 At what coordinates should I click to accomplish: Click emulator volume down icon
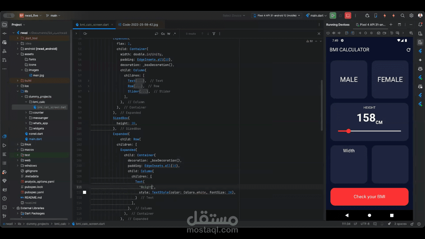pyautogui.click(x=339, y=33)
